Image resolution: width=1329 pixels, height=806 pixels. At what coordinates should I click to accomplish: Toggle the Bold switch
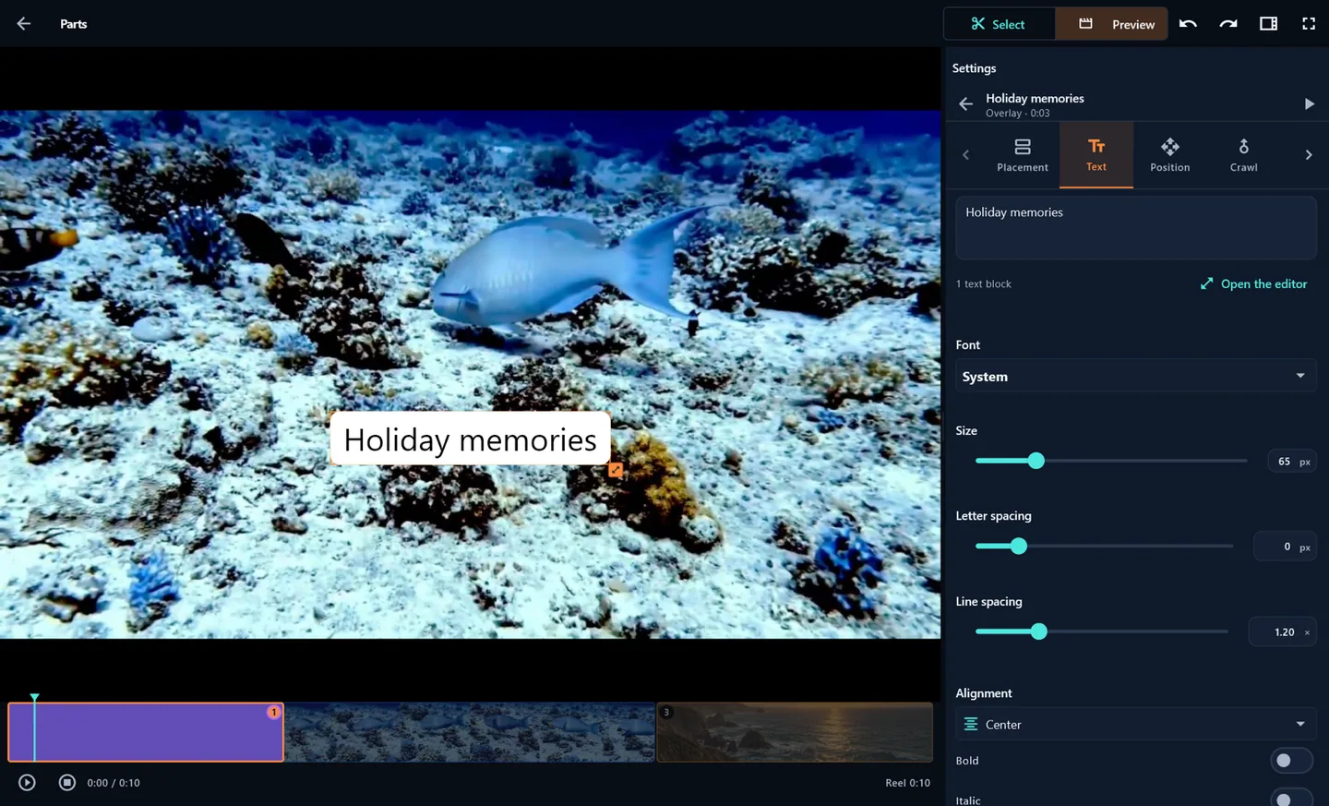click(x=1290, y=761)
